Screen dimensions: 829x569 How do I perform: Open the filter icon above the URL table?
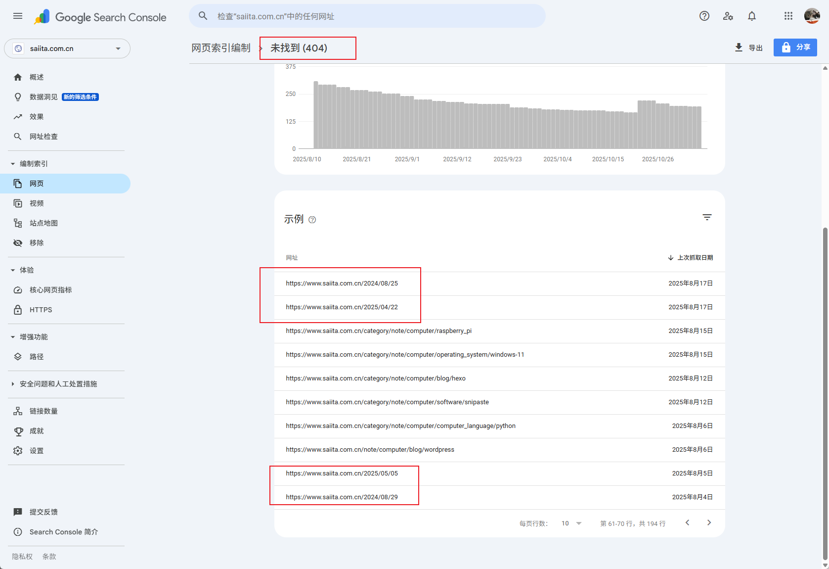[707, 217]
